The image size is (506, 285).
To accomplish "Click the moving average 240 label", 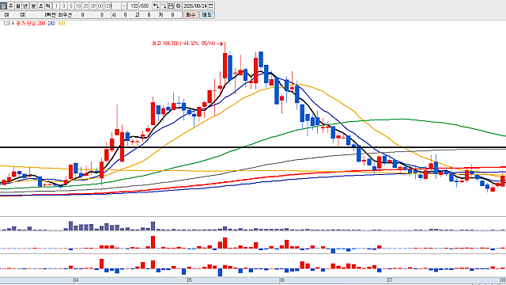I will tap(51, 24).
